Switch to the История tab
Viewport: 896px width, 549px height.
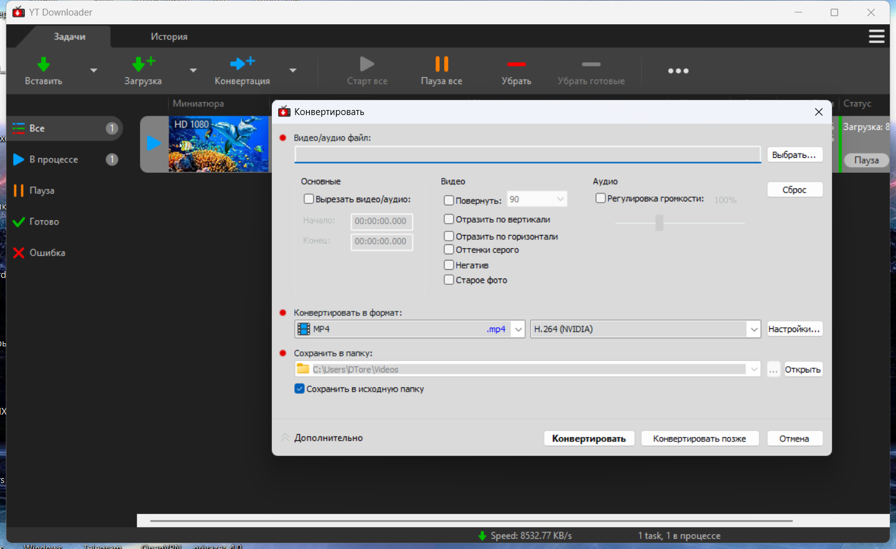coord(169,37)
